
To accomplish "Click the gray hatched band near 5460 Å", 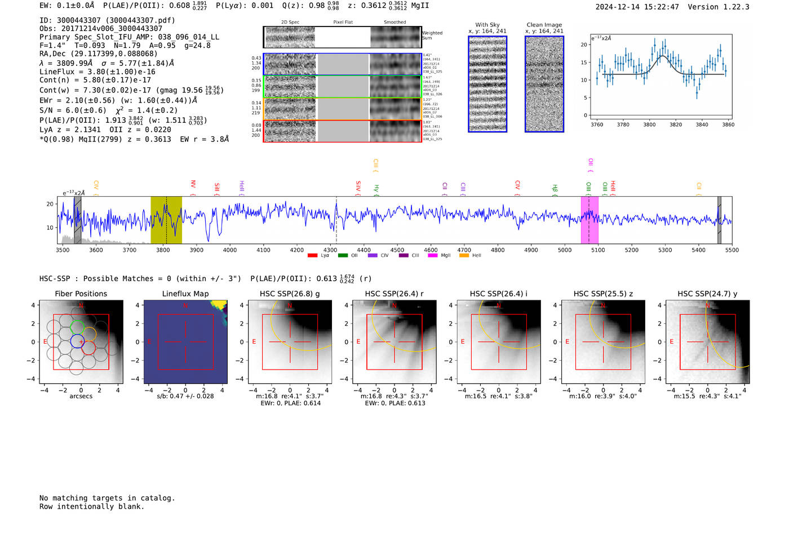I will click(x=719, y=220).
